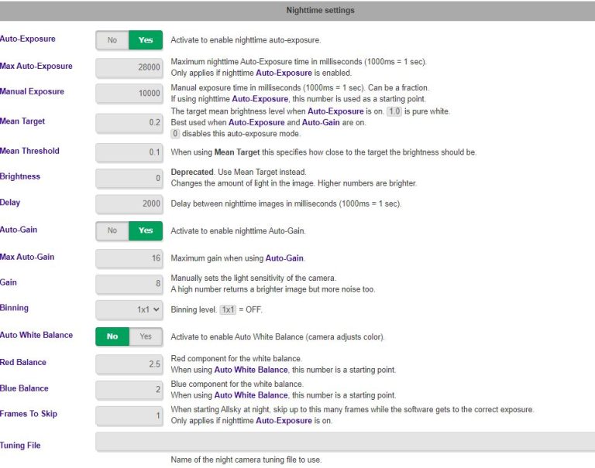595x468 pixels.
Task: Select No on Auto White Balance
Action: coord(112,336)
